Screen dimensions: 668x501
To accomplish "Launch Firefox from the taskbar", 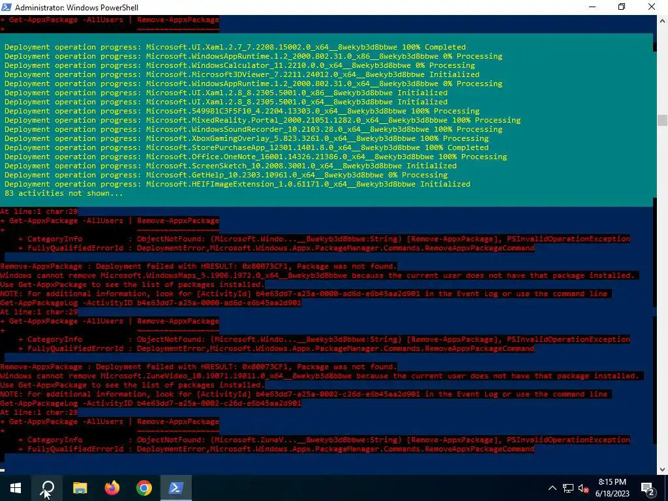I will (x=112, y=488).
